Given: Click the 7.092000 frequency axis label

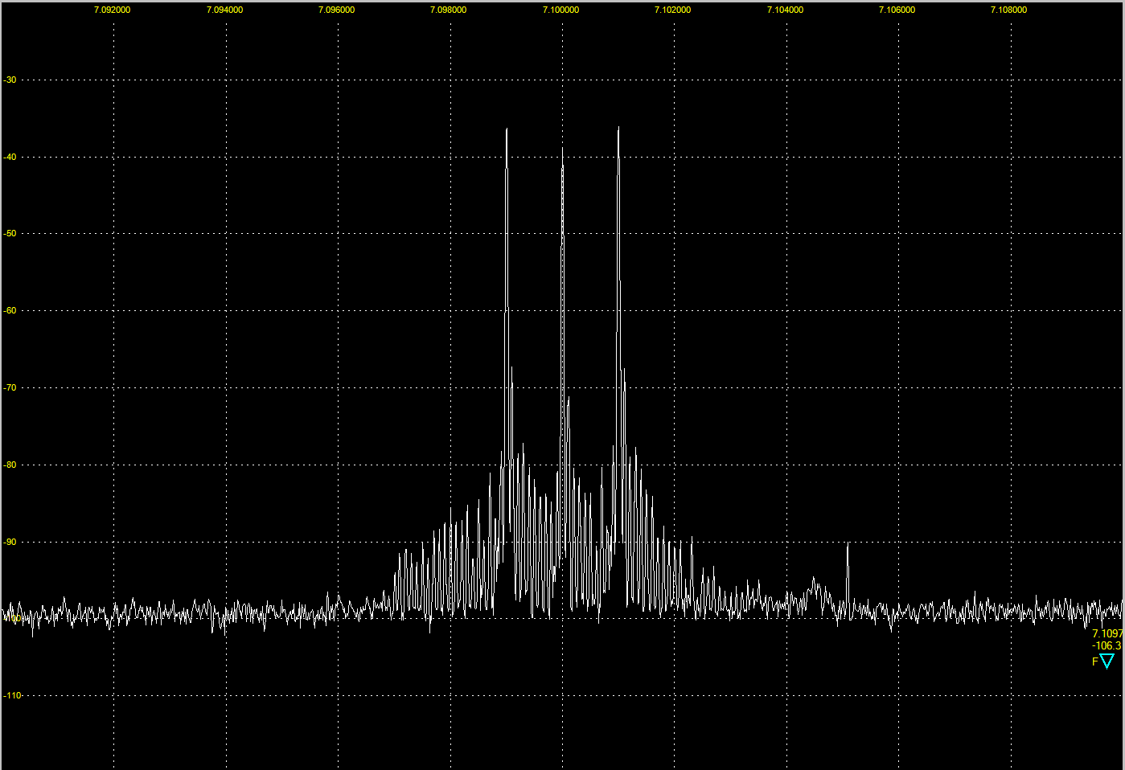Looking at the screenshot, I should coord(112,10).
